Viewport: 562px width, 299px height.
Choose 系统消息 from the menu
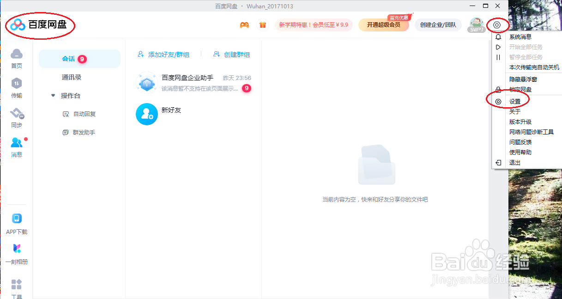[520, 37]
